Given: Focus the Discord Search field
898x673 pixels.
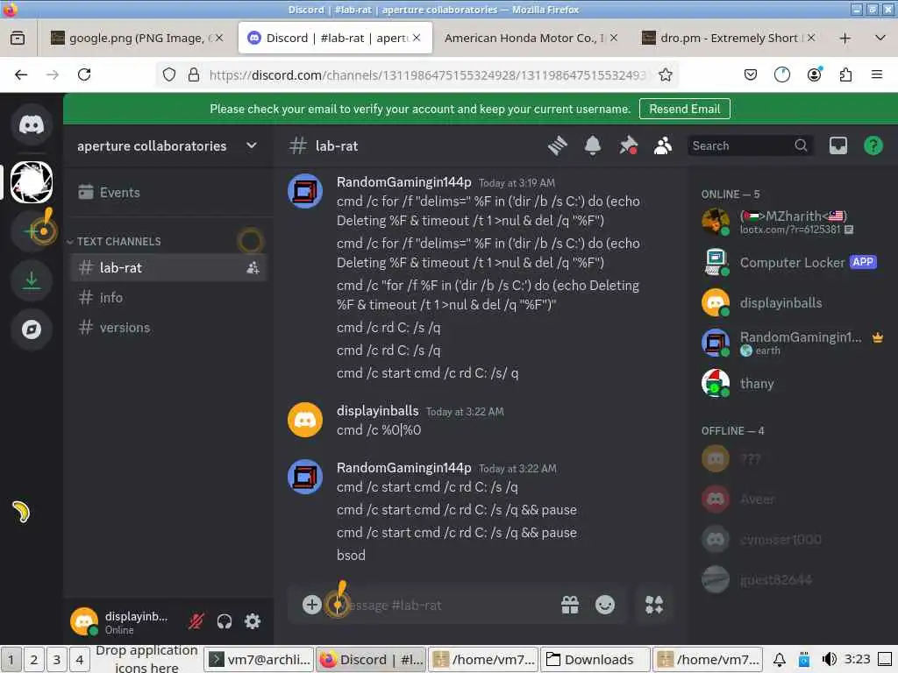Looking at the screenshot, I should pos(751,146).
